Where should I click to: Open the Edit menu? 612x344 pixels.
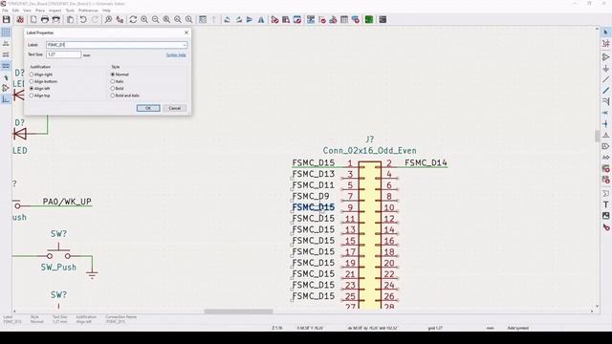pos(15,11)
